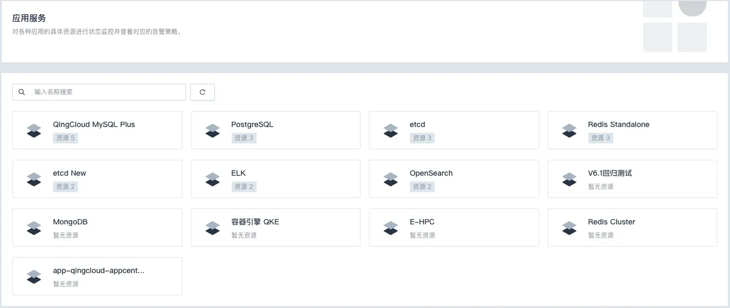This screenshot has height=308, width=730.
Task: Click the 应用服务 page title
Action: point(30,17)
